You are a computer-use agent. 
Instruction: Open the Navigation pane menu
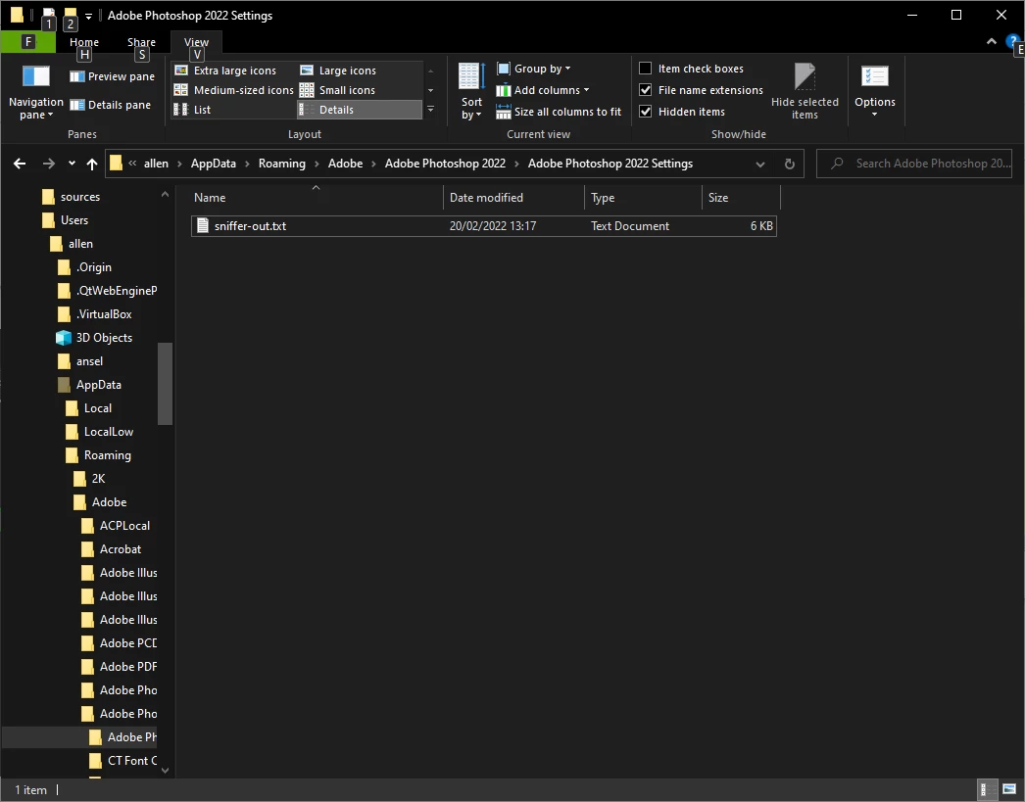coord(35,91)
